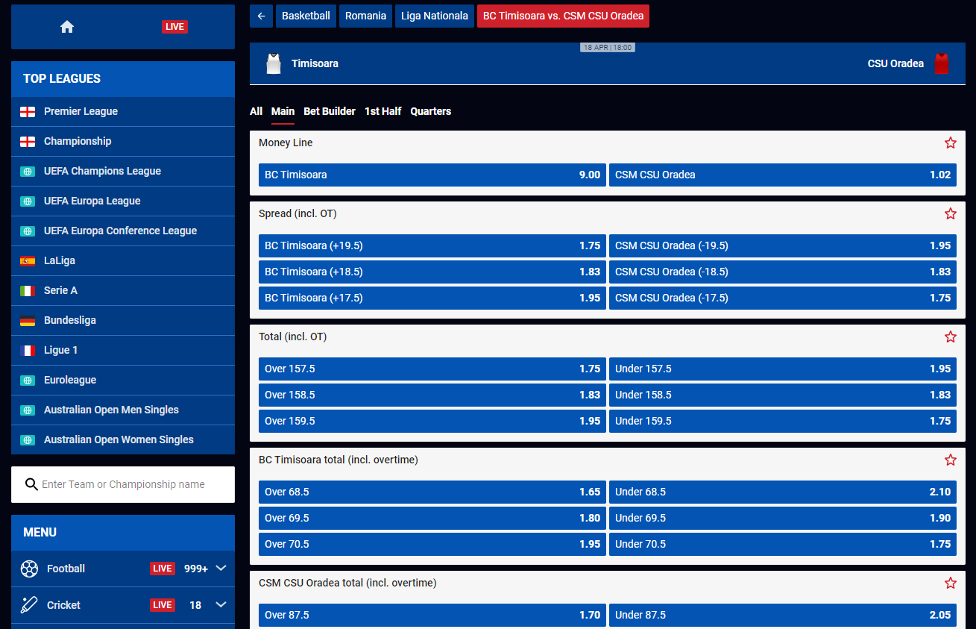Select the Football ball icon in the menu
This screenshot has height=629, width=976.
coord(30,569)
